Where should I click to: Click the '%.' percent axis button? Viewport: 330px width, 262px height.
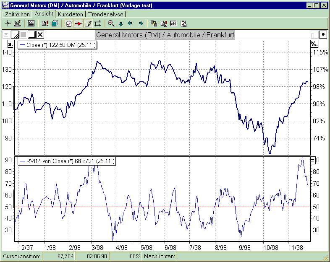pyautogui.click(x=314, y=44)
